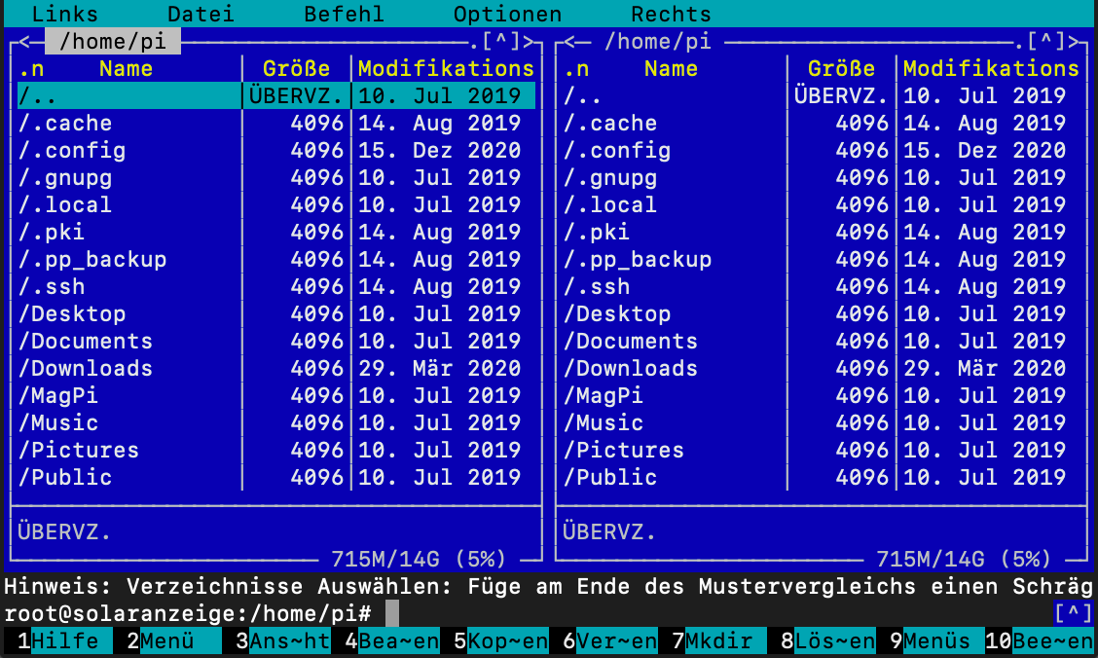Expand the command line history [^] indicator
This screenshot has width=1098, height=658.
pyautogui.click(x=1073, y=614)
